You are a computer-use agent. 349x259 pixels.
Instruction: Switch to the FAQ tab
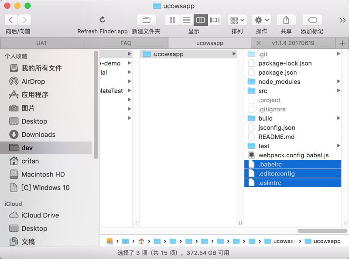coord(126,43)
